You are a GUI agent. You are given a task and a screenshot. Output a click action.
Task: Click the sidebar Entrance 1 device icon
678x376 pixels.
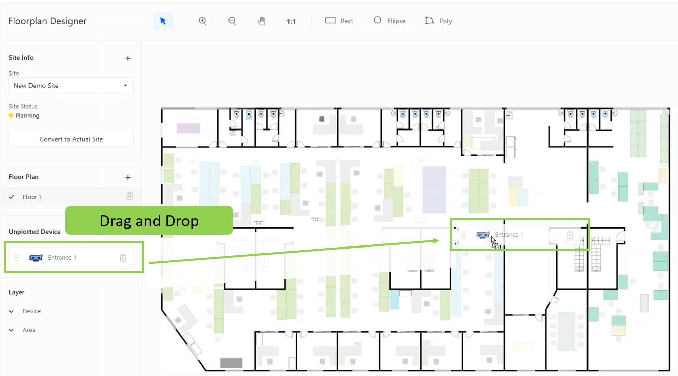point(36,258)
